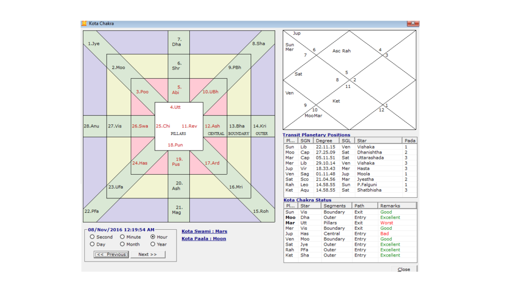Click the Pada column header
Image resolution: width=527 pixels, height=296 pixels.
pyautogui.click(x=410, y=141)
